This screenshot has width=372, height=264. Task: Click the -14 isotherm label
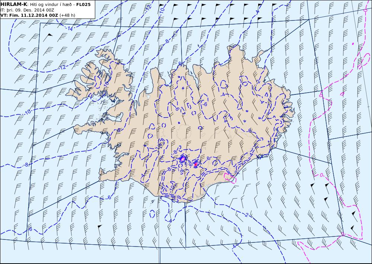[70, 29]
